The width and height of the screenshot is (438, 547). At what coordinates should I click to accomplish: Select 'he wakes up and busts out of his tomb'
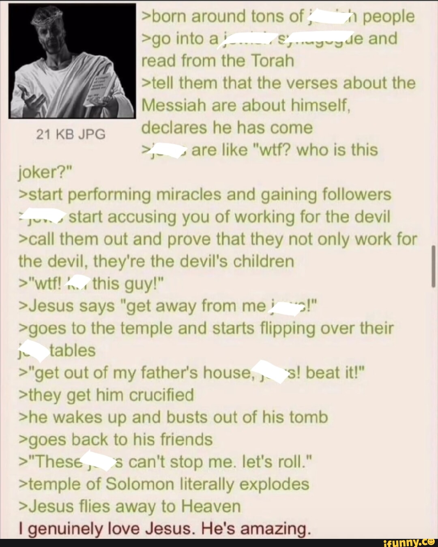pyautogui.click(x=174, y=418)
